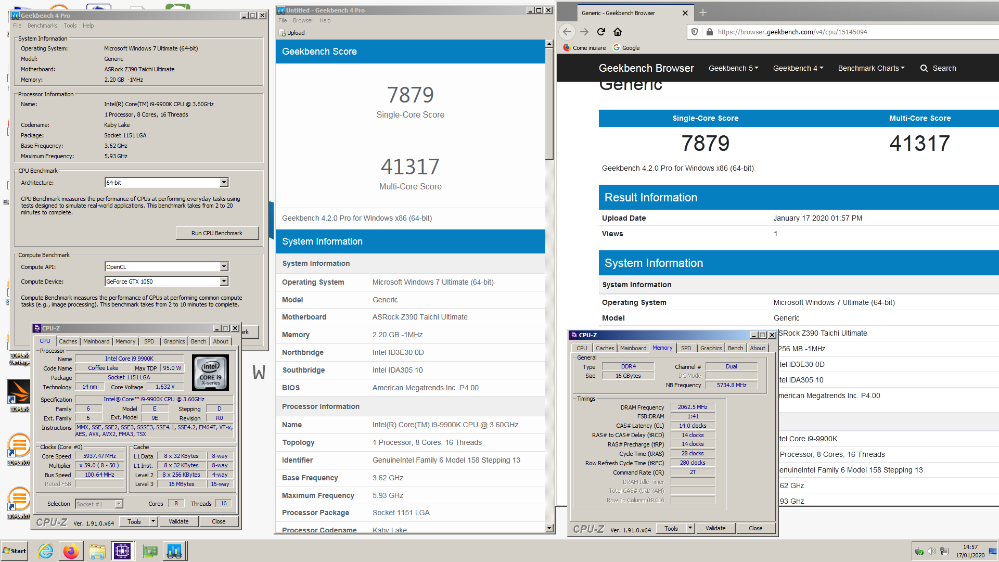This screenshot has height=562, width=999.
Task: Open the tracking protection shield icon
Action: (694, 32)
